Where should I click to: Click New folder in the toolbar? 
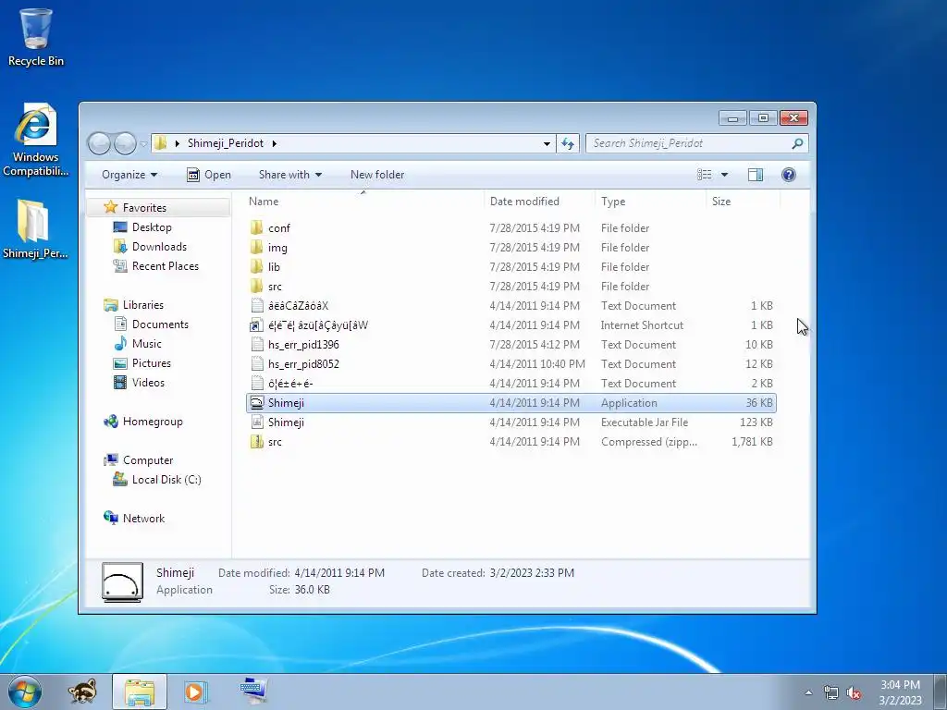377,175
